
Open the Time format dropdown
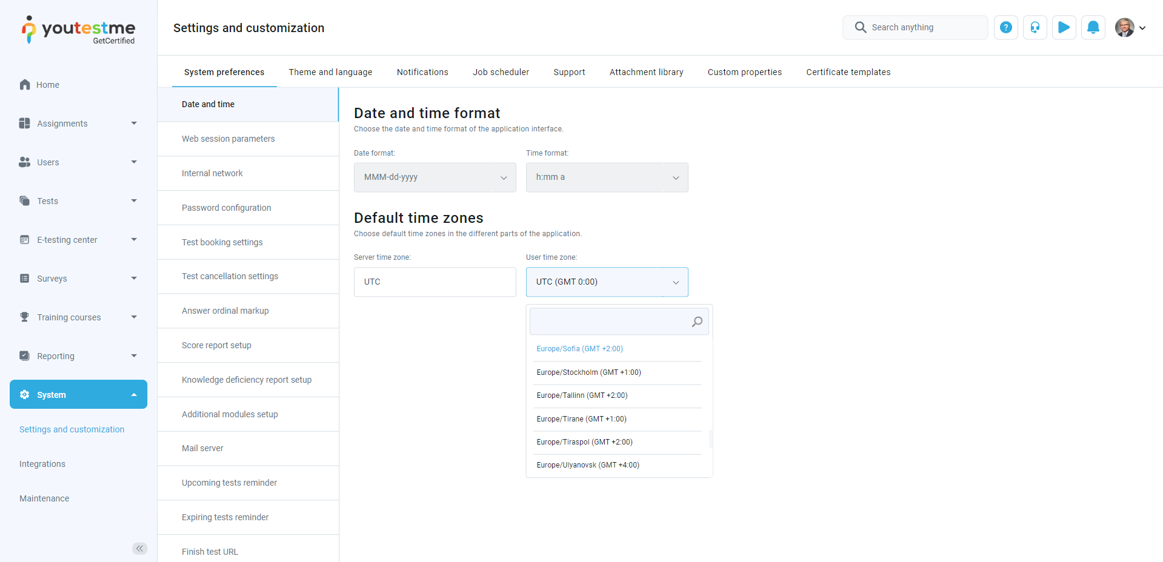(x=607, y=177)
